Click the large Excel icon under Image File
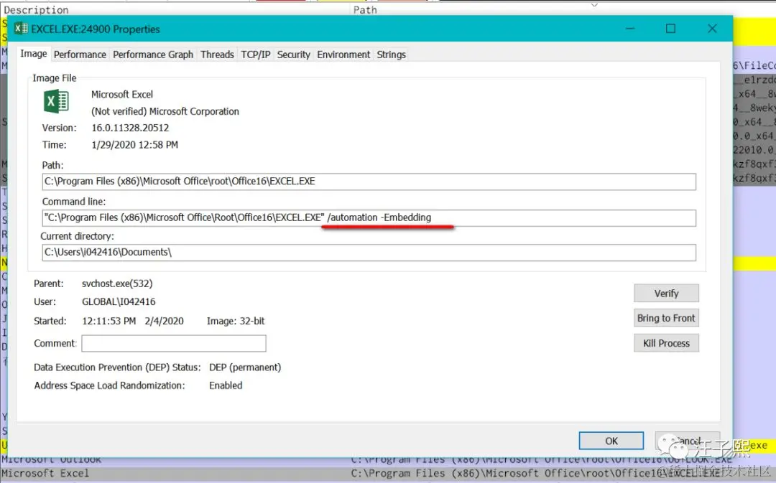Screen dimensions: 776x483 pos(57,101)
